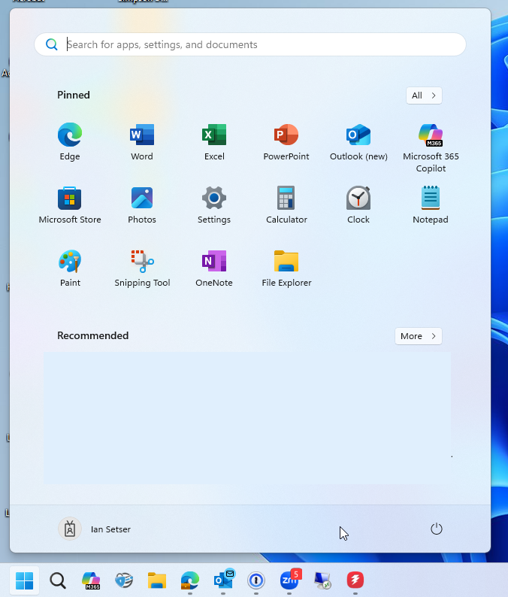Launch the Calculator app

[x=286, y=205]
